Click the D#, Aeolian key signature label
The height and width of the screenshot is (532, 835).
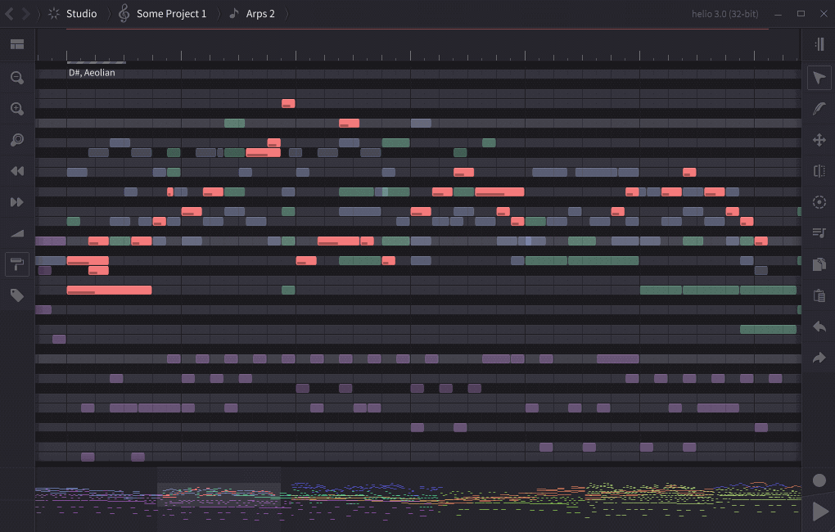tap(92, 73)
